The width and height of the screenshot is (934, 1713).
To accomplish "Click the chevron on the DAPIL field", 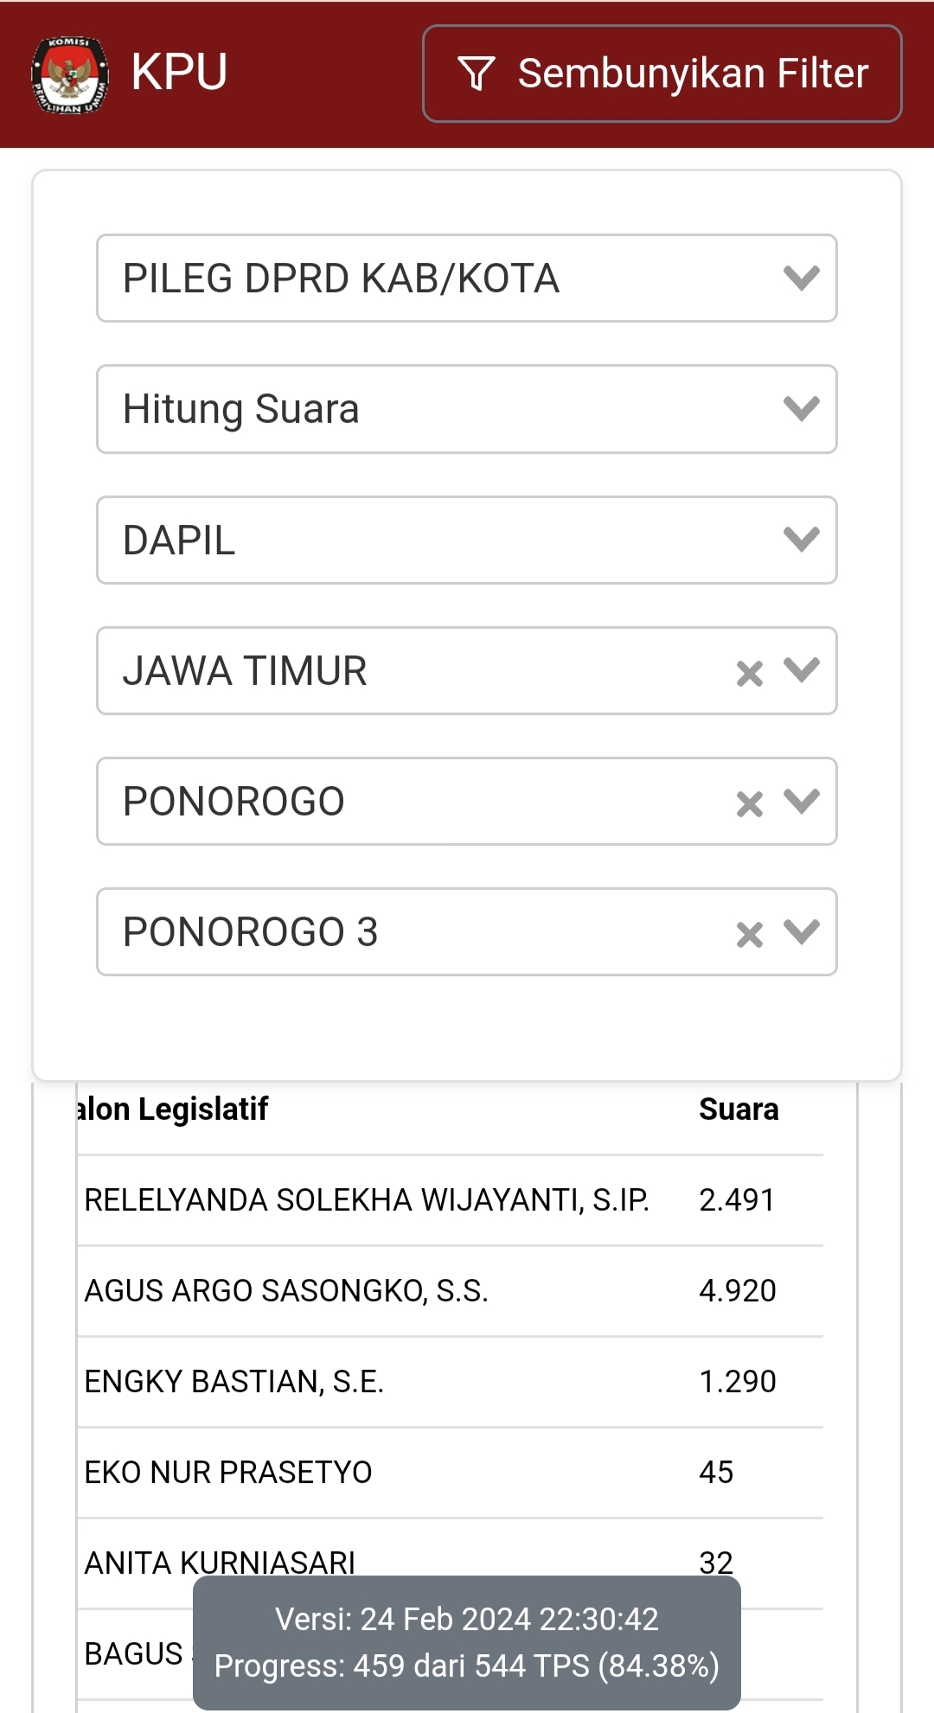I will (800, 540).
